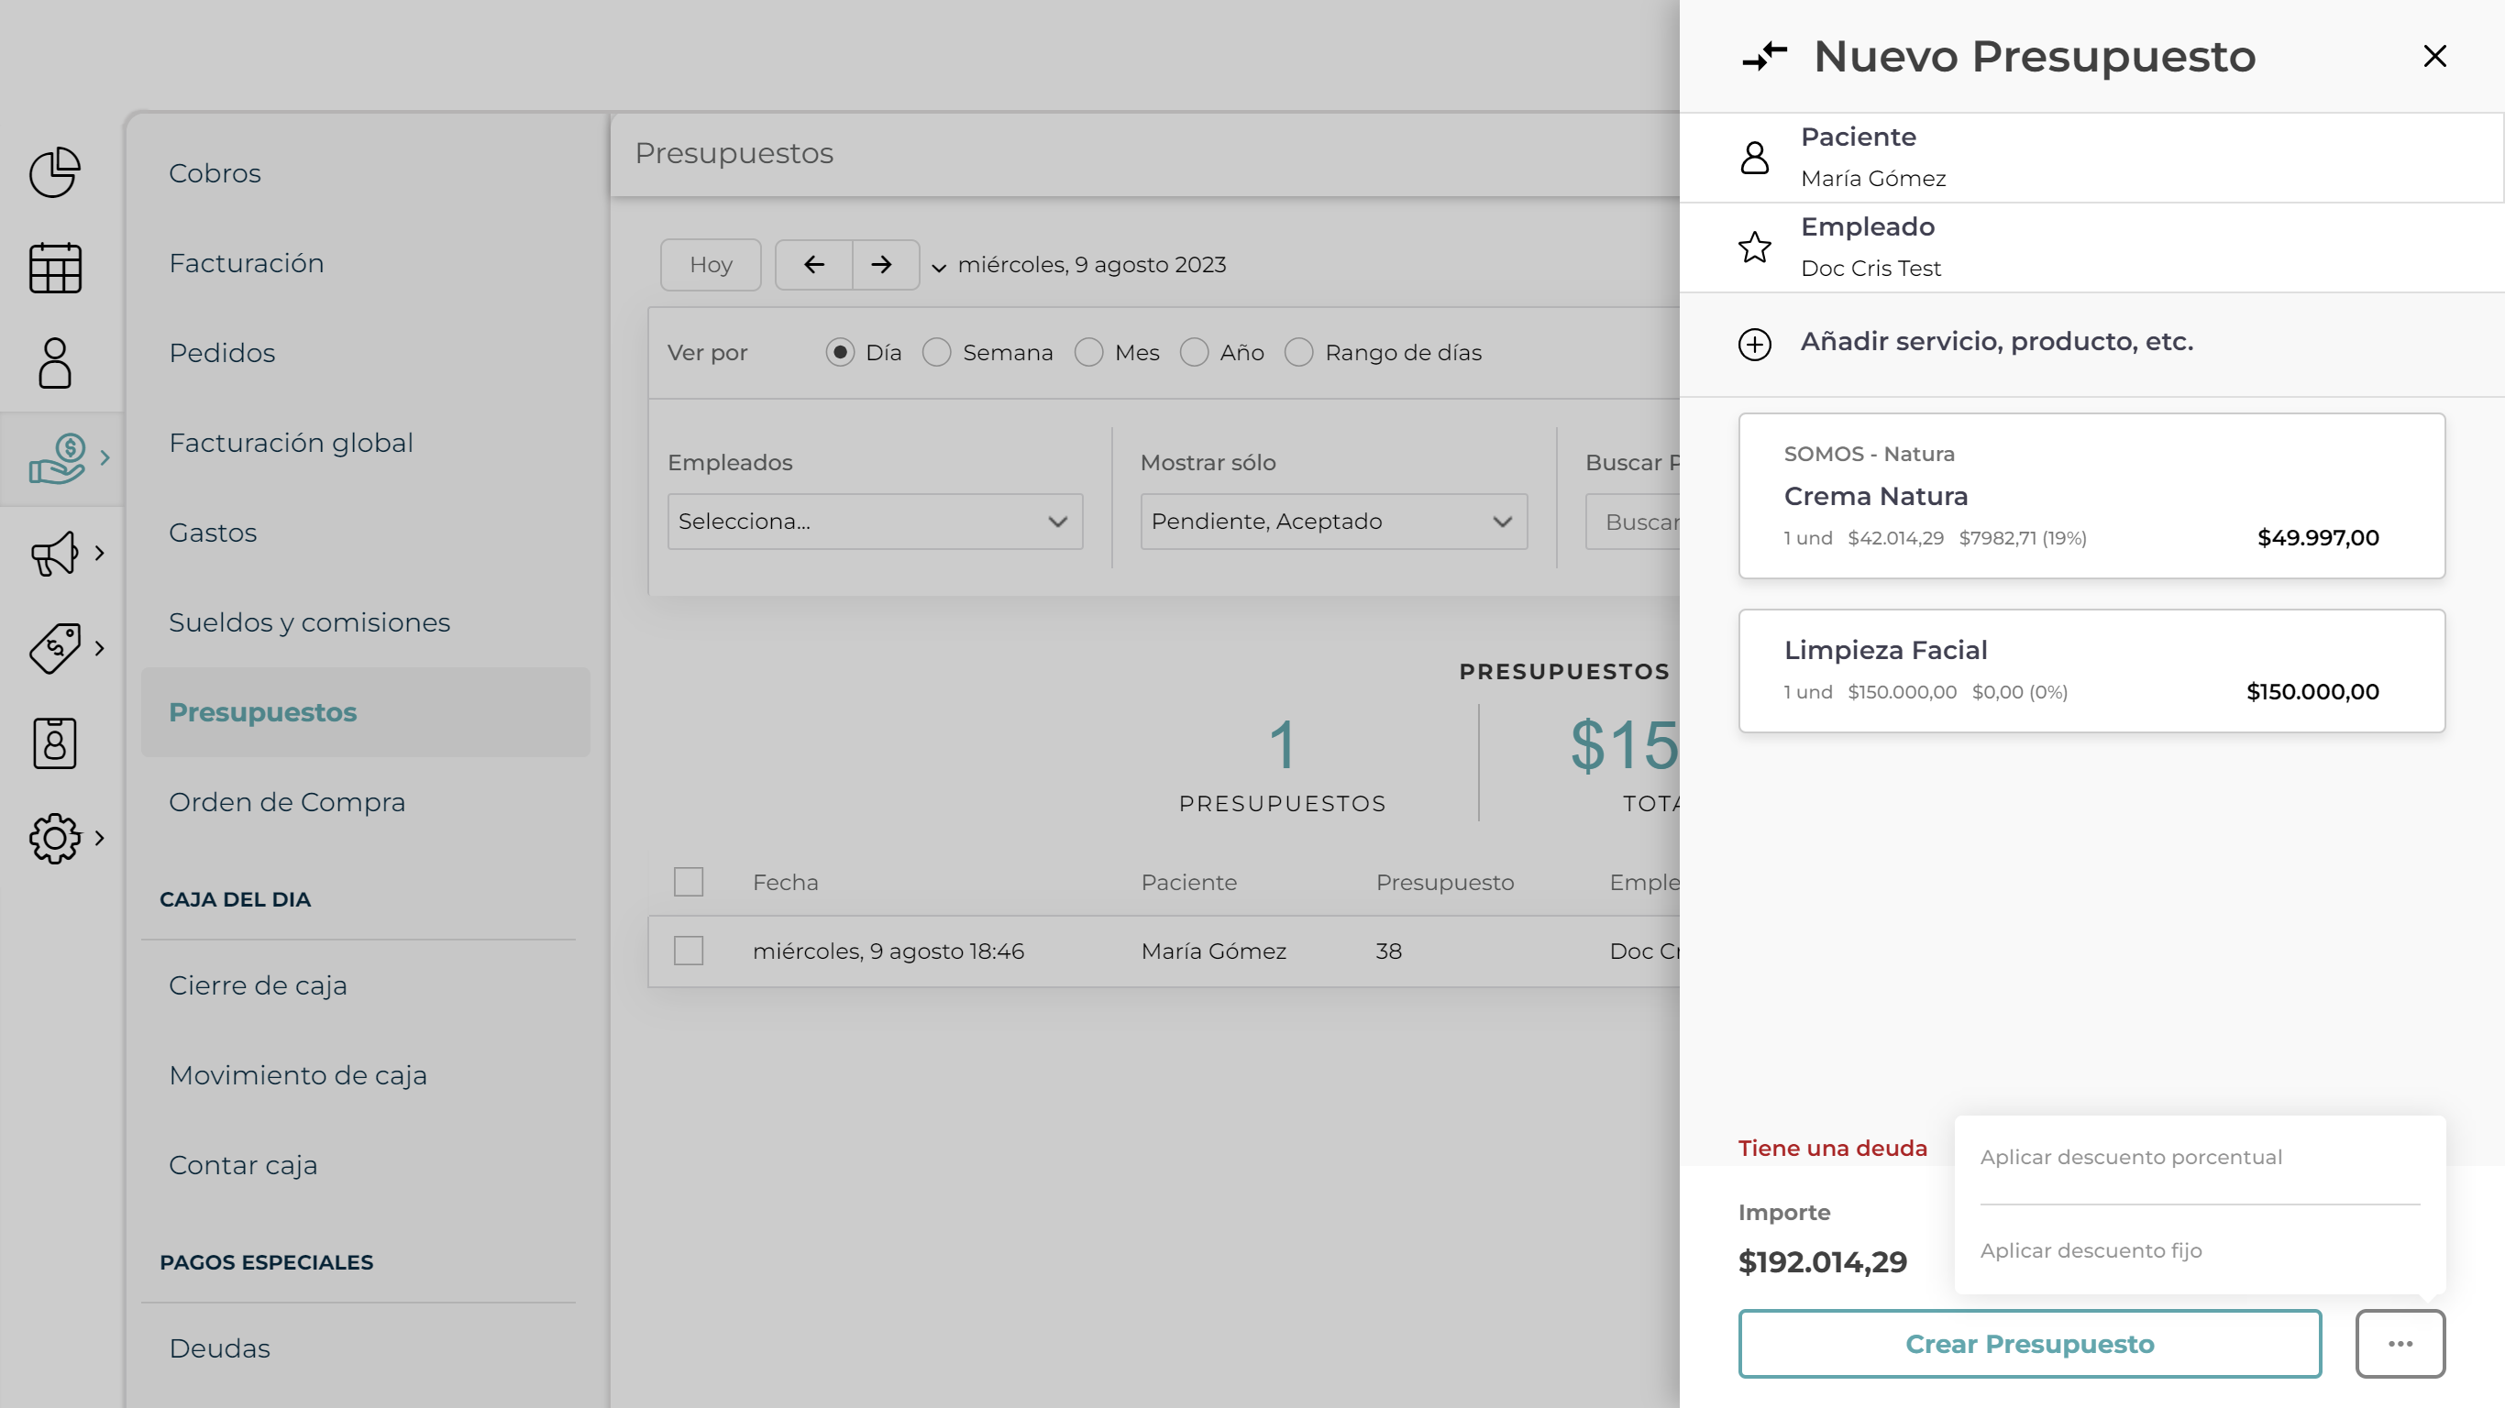This screenshot has width=2505, height=1408.
Task: Go to next day with right arrow
Action: pyautogui.click(x=882, y=265)
